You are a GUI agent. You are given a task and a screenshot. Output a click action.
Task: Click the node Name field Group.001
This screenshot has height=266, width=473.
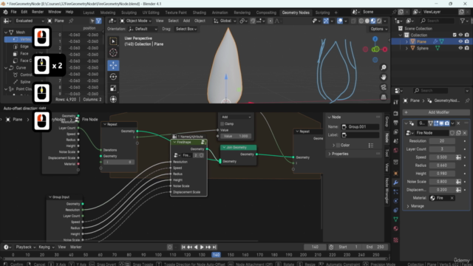(x=360, y=126)
